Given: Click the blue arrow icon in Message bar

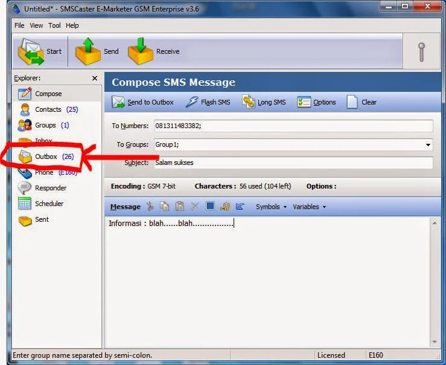Looking at the screenshot, I should pos(240,206).
